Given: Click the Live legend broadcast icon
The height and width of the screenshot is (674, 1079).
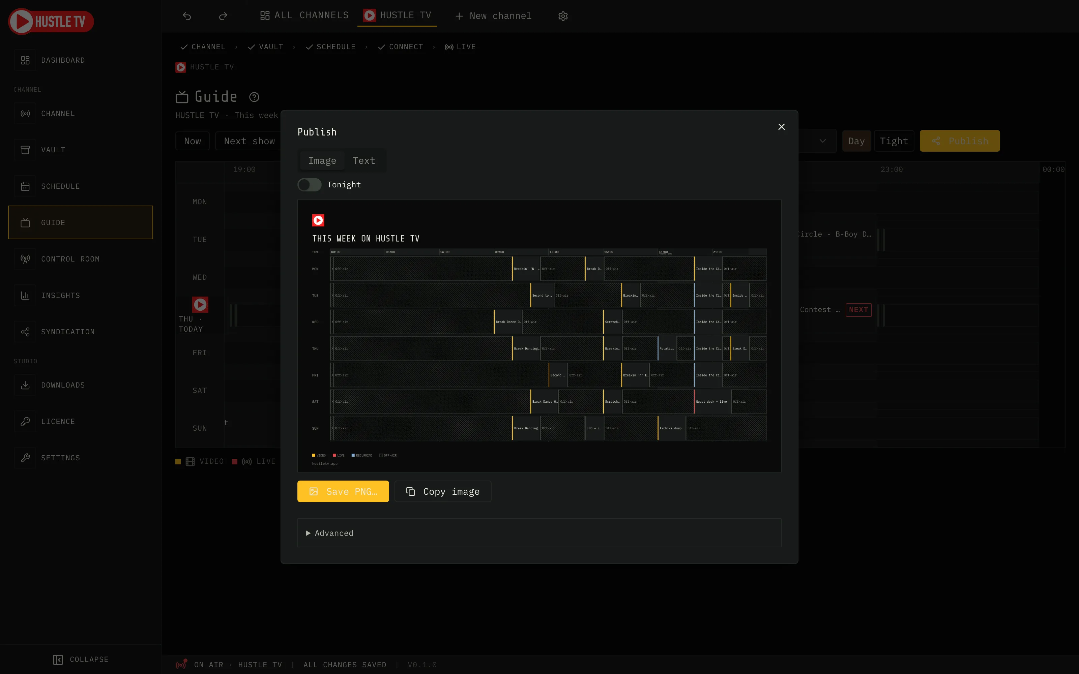Looking at the screenshot, I should point(246,461).
